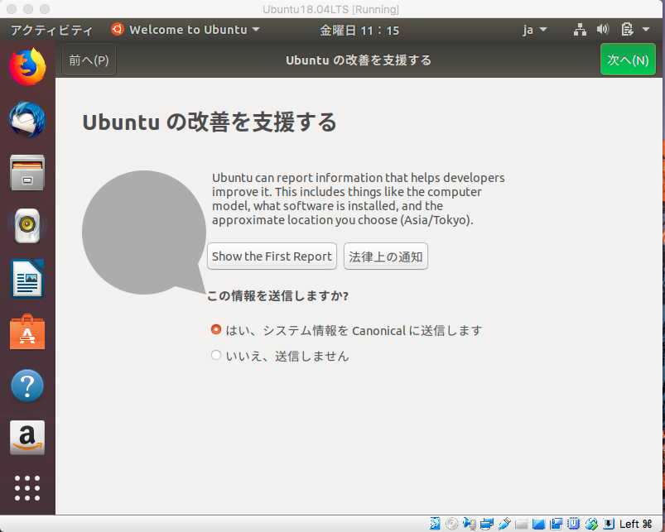Click the volume speaker icon in top bar
The image size is (665, 532).
pos(603,29)
